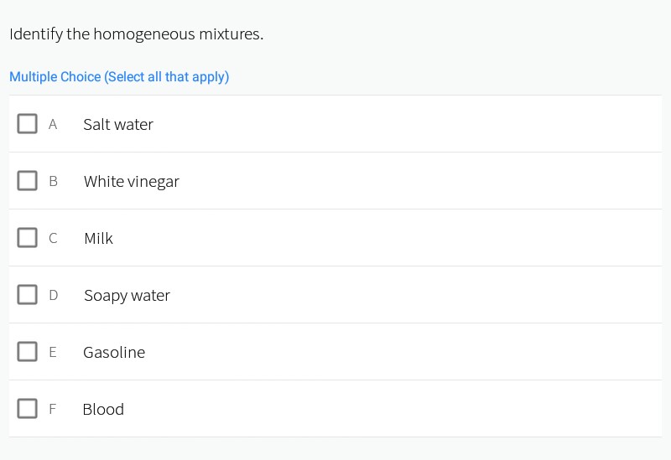Click the 'Salt water' answer text
Viewport: 671px width, 460px height.
coord(118,125)
